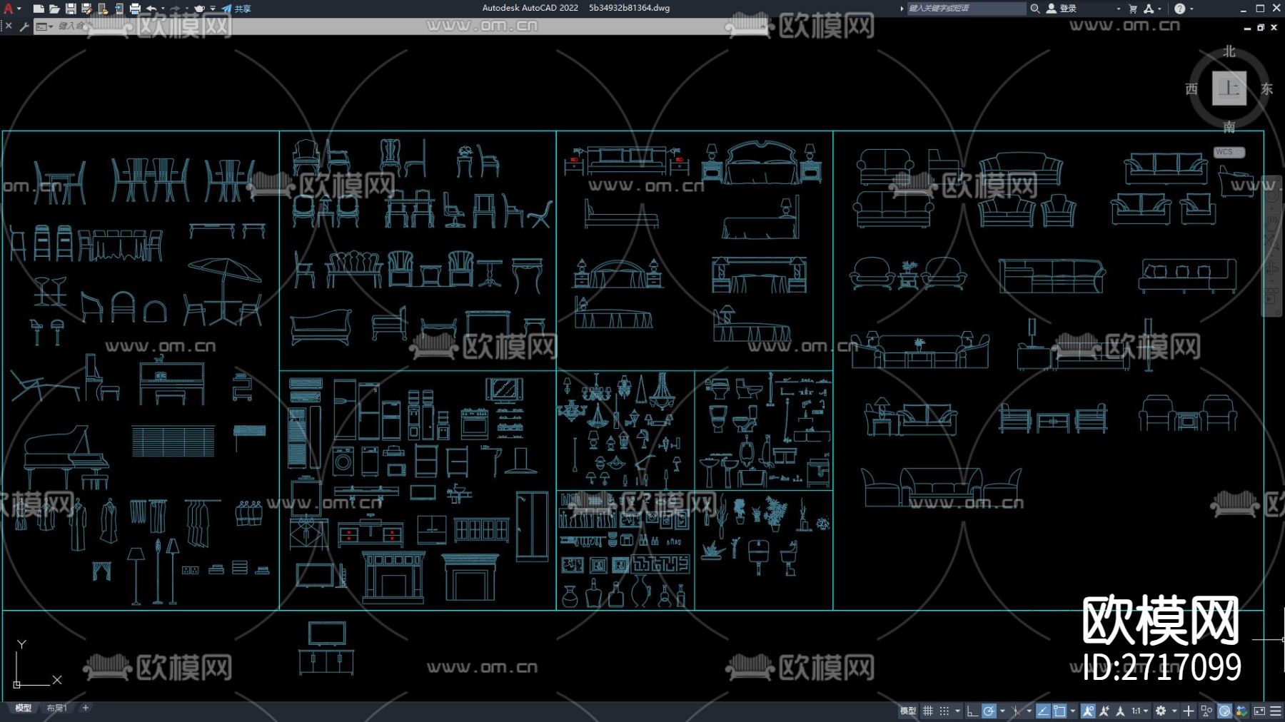The image size is (1285, 722).
Task: Click 北 north on the ViewCube compass
Action: 1229,51
